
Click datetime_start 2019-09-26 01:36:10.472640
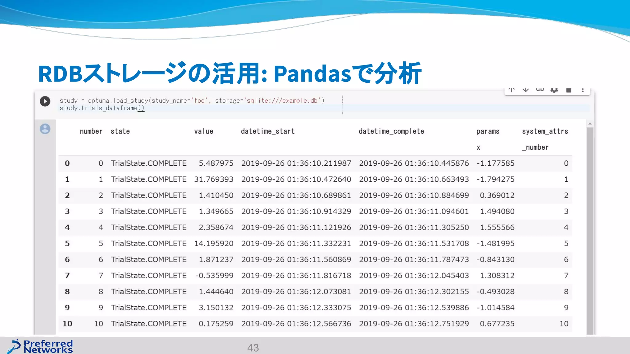tap(296, 179)
